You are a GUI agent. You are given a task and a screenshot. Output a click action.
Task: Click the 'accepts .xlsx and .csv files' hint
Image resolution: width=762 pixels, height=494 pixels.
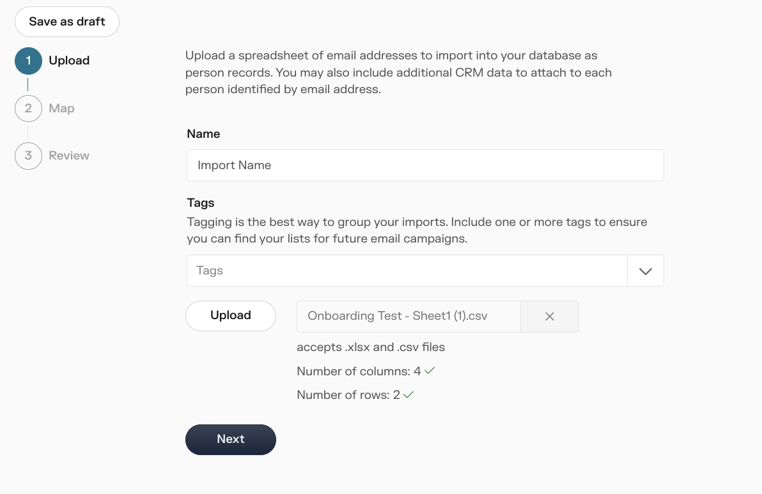tap(371, 347)
